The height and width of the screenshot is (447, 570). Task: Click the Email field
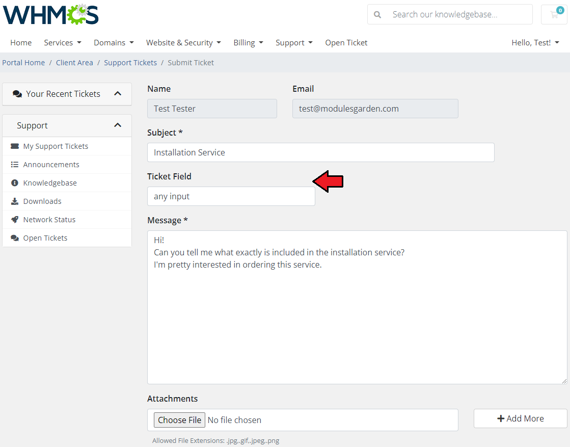[375, 109]
